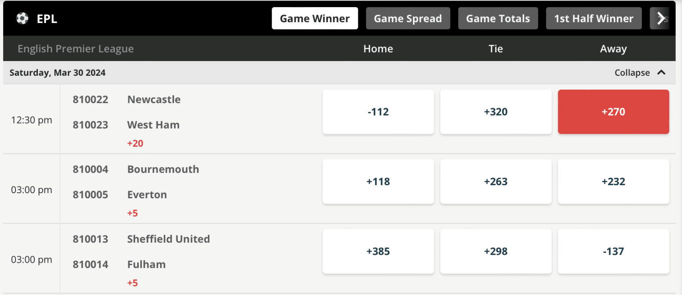Bet on Bournemouth home at +118
Image resolution: width=682 pixels, height=295 pixels.
[378, 182]
